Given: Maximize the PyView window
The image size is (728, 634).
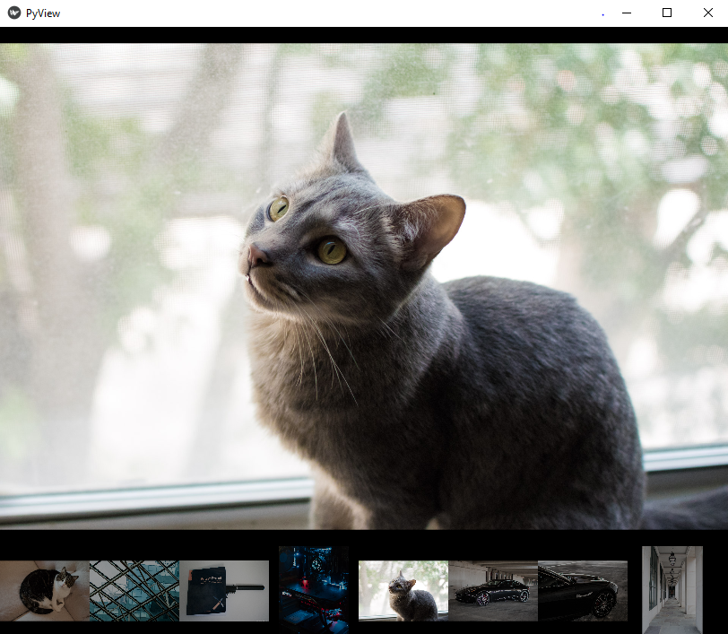Looking at the screenshot, I should (x=667, y=13).
